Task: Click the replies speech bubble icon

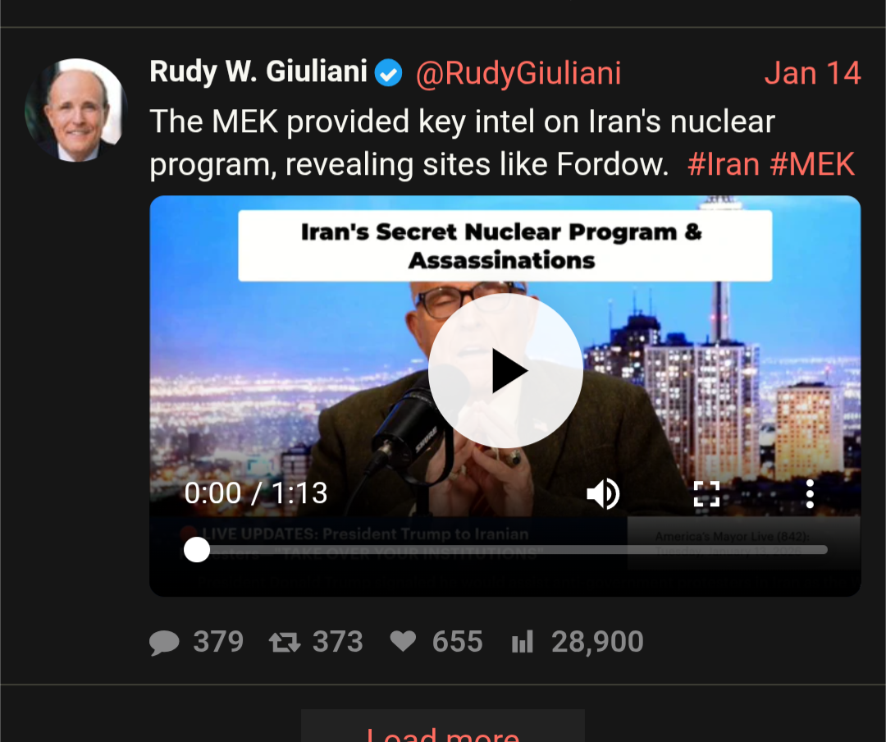Action: [164, 643]
